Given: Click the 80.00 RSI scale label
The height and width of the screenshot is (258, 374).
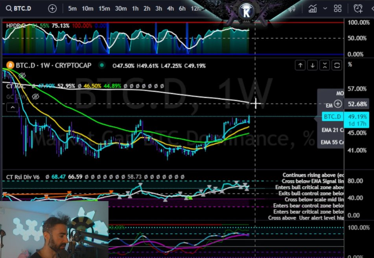Looking at the screenshot, I should tap(355, 181).
